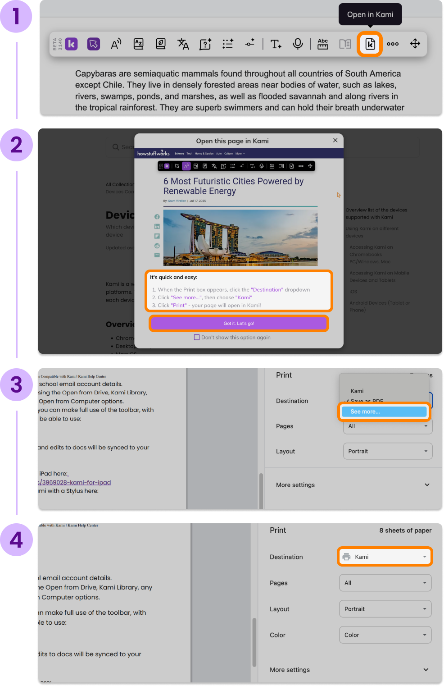Check Don't show this option again

(197, 337)
